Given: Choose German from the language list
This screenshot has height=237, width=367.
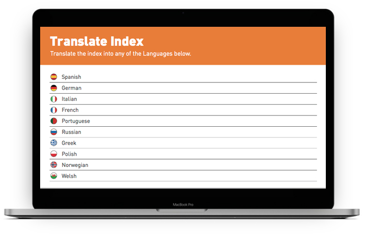Looking at the screenshot, I should click(72, 88).
